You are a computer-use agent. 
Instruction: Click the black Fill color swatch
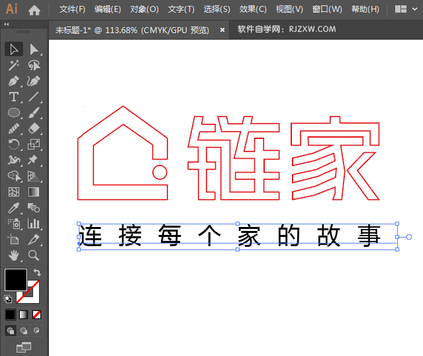click(16, 280)
